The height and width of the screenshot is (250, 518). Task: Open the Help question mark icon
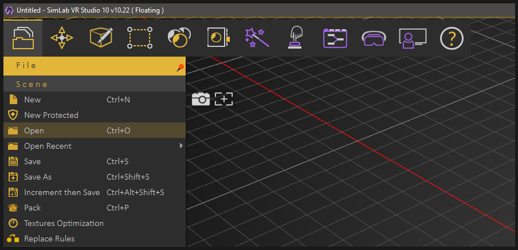[x=452, y=38]
